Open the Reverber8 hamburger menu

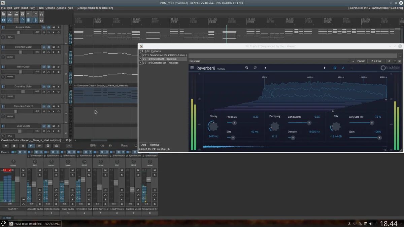coord(192,68)
